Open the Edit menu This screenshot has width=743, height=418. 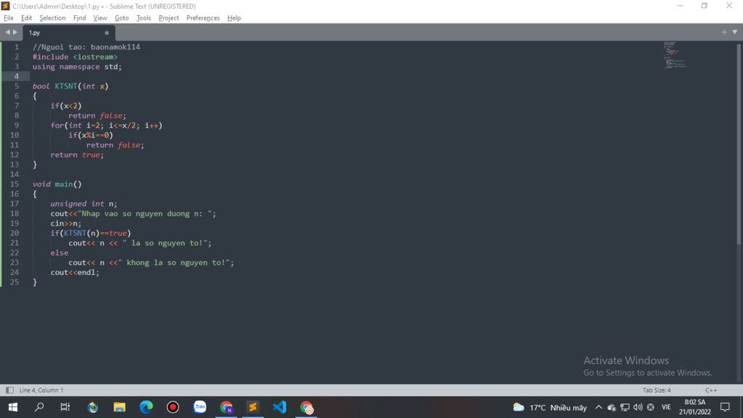click(x=27, y=18)
